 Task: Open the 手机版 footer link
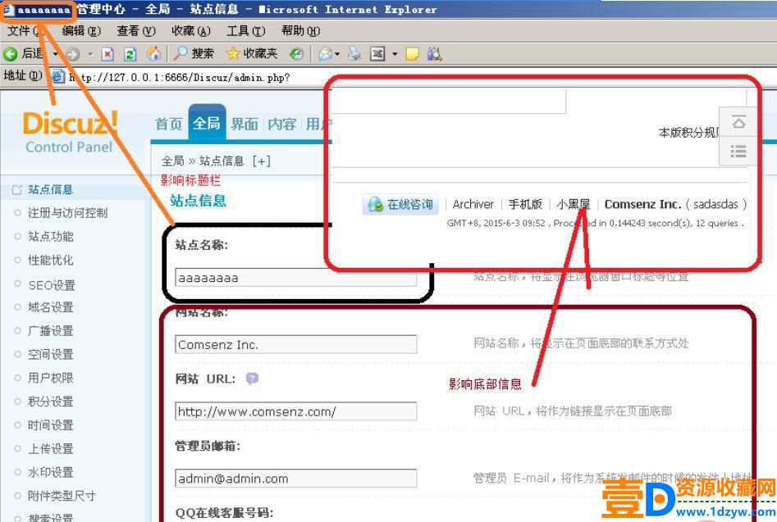coord(525,204)
